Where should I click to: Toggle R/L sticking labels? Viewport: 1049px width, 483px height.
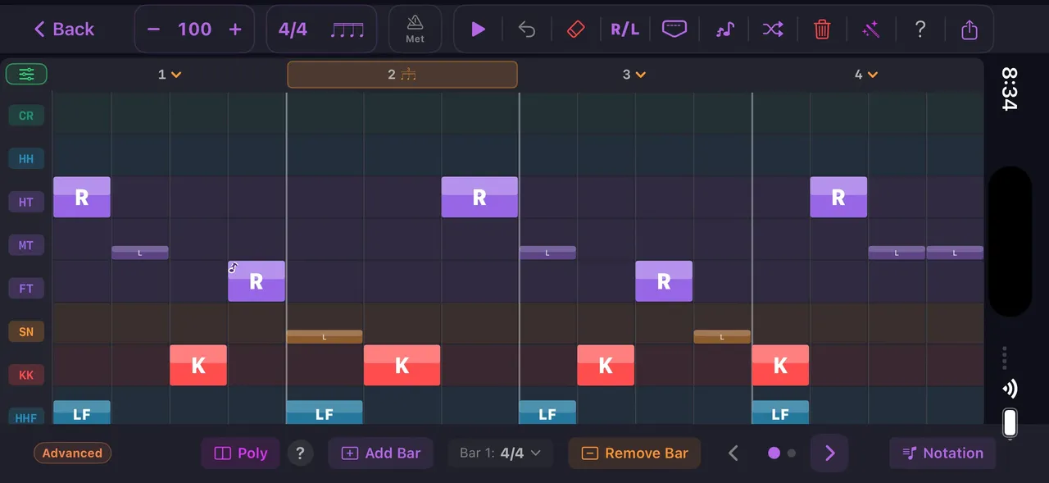pos(624,30)
